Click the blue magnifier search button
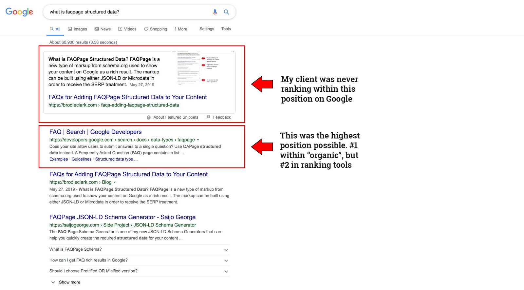 226,12
